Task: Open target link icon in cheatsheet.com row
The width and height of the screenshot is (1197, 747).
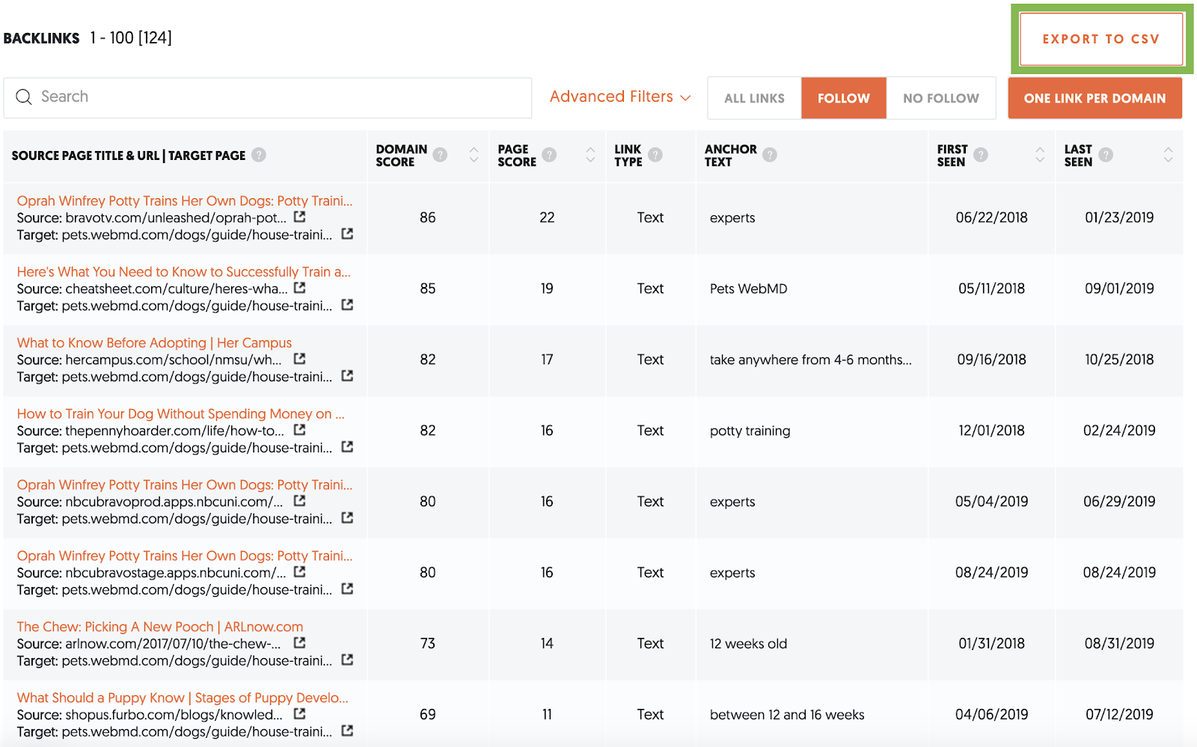Action: coord(347,305)
